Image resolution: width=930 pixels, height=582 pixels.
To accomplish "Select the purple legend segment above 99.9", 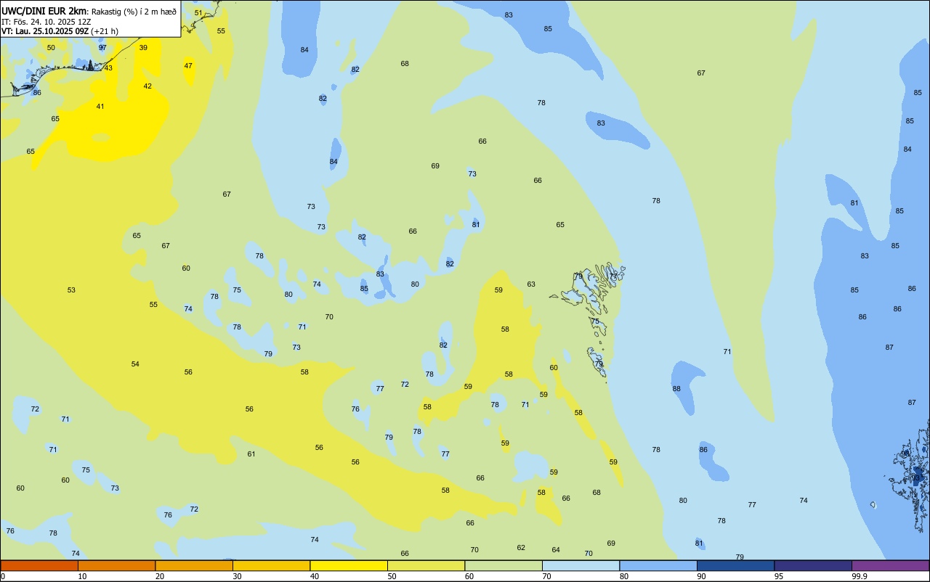I will (890, 565).
